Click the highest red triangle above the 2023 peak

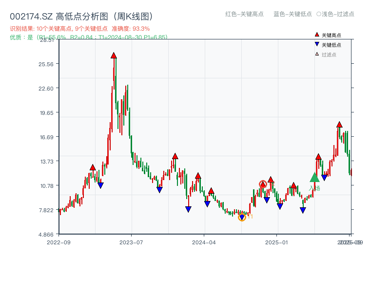point(114,56)
